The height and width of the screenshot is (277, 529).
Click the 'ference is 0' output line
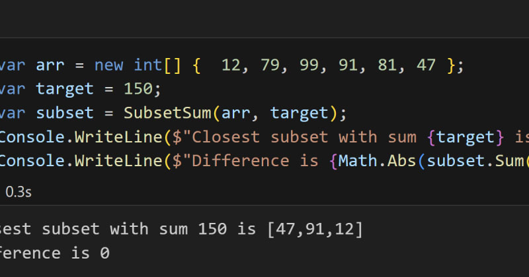(x=54, y=253)
